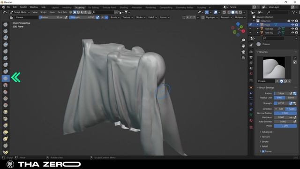The width and height of the screenshot is (300, 169).
Task: Untick the Cursor checkbox
Action: (263, 151)
